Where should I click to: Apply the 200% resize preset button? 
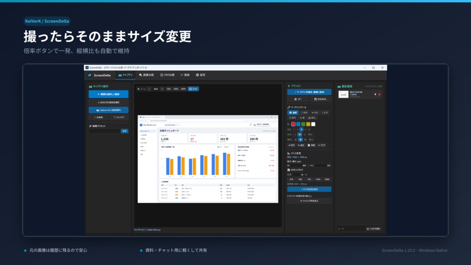[x=327, y=179]
